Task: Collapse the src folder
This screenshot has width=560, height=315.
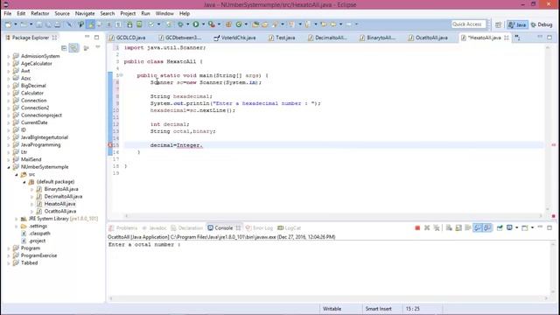Action: pyautogui.click(x=17, y=174)
